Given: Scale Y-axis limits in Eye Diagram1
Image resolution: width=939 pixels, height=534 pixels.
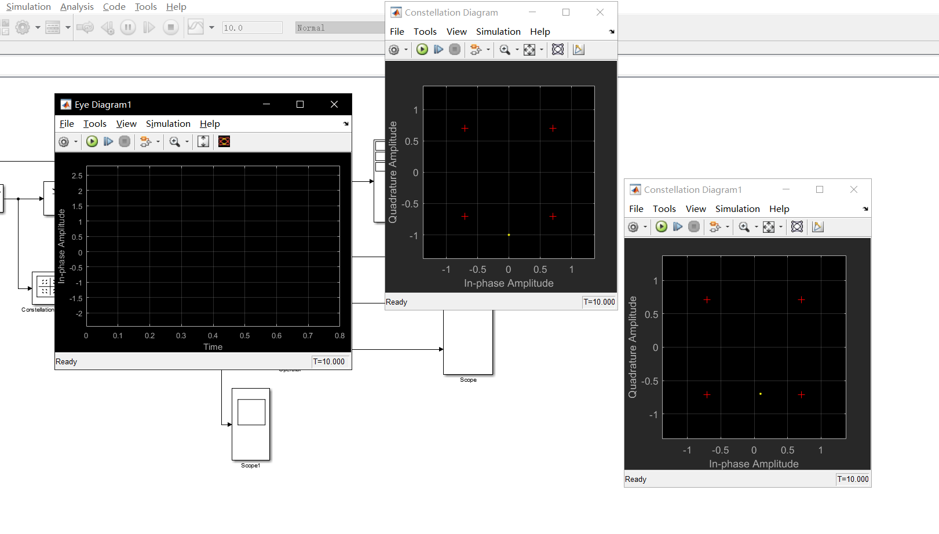Looking at the screenshot, I should point(203,141).
